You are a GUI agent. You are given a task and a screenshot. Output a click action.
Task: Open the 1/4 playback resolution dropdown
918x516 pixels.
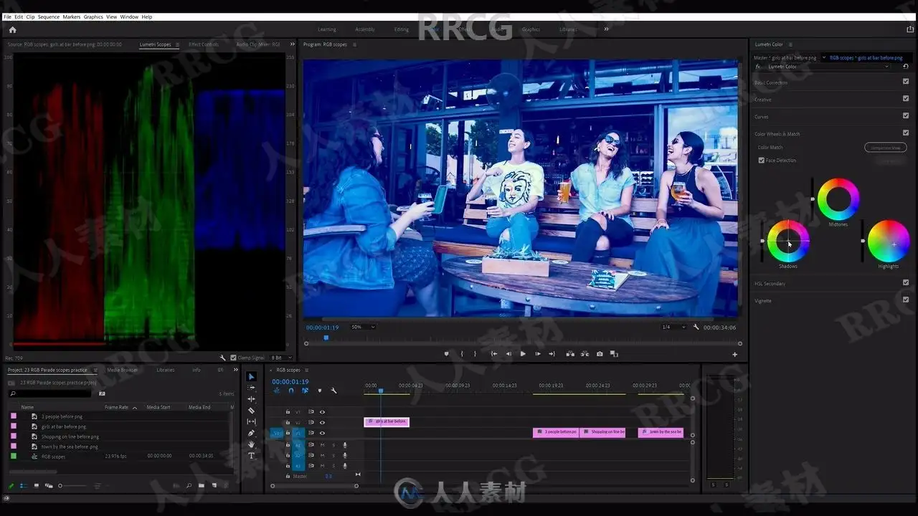(x=673, y=327)
